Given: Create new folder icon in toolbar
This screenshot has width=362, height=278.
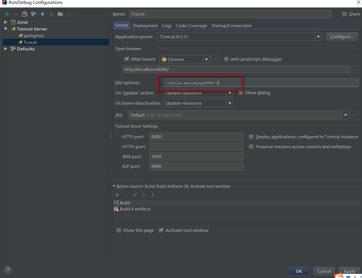Looking at the screenshot, I should (60, 14).
